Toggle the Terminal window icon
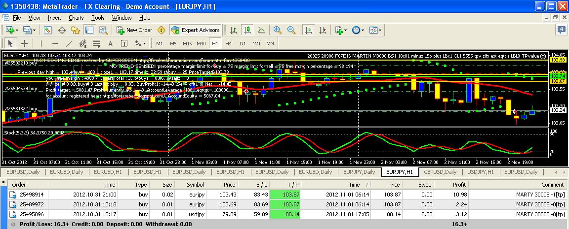Viewport: 569px width, 229px height. 89,30
